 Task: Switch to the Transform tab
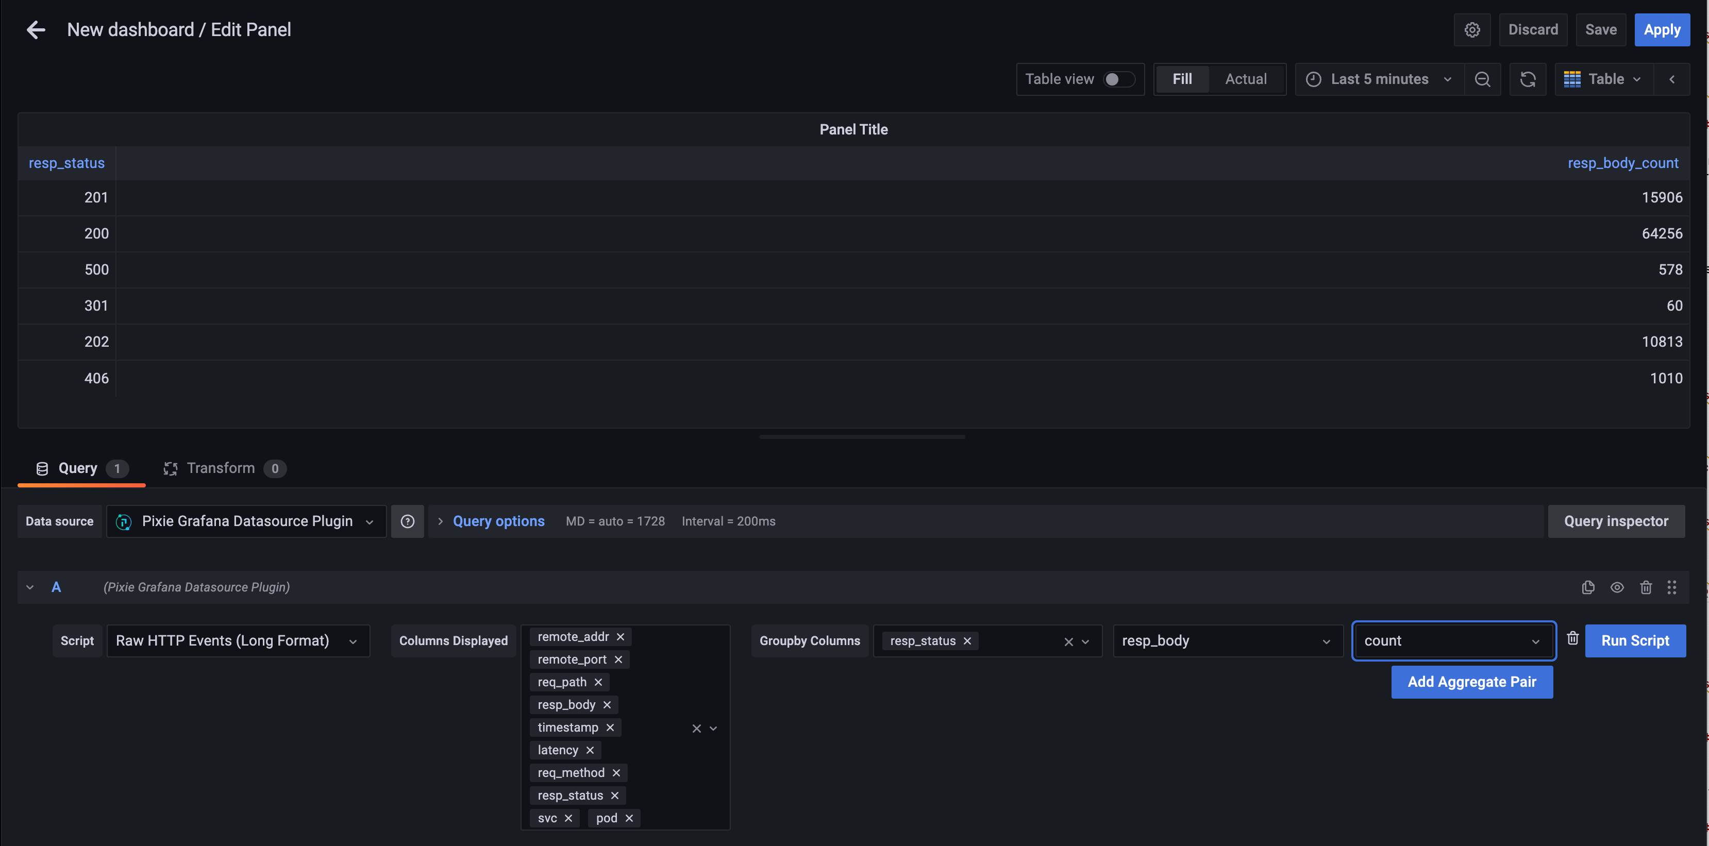coord(220,469)
